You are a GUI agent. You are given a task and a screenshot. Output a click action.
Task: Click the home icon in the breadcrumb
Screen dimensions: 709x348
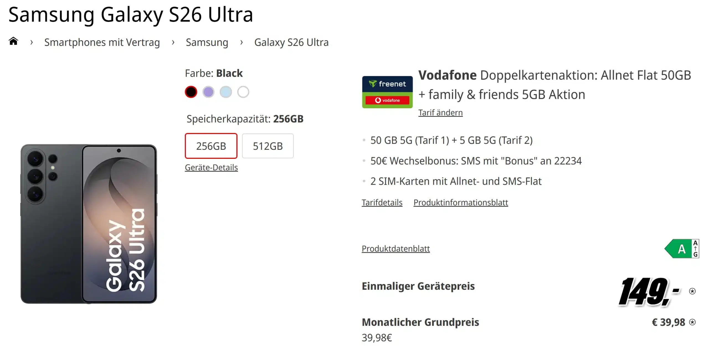point(14,42)
